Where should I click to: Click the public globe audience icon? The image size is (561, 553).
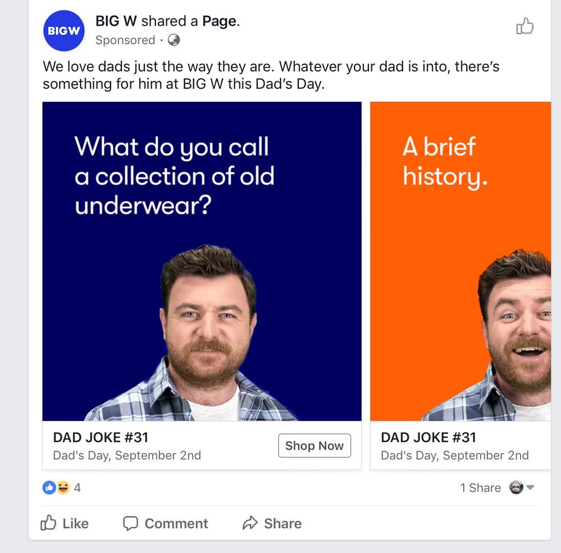click(174, 40)
